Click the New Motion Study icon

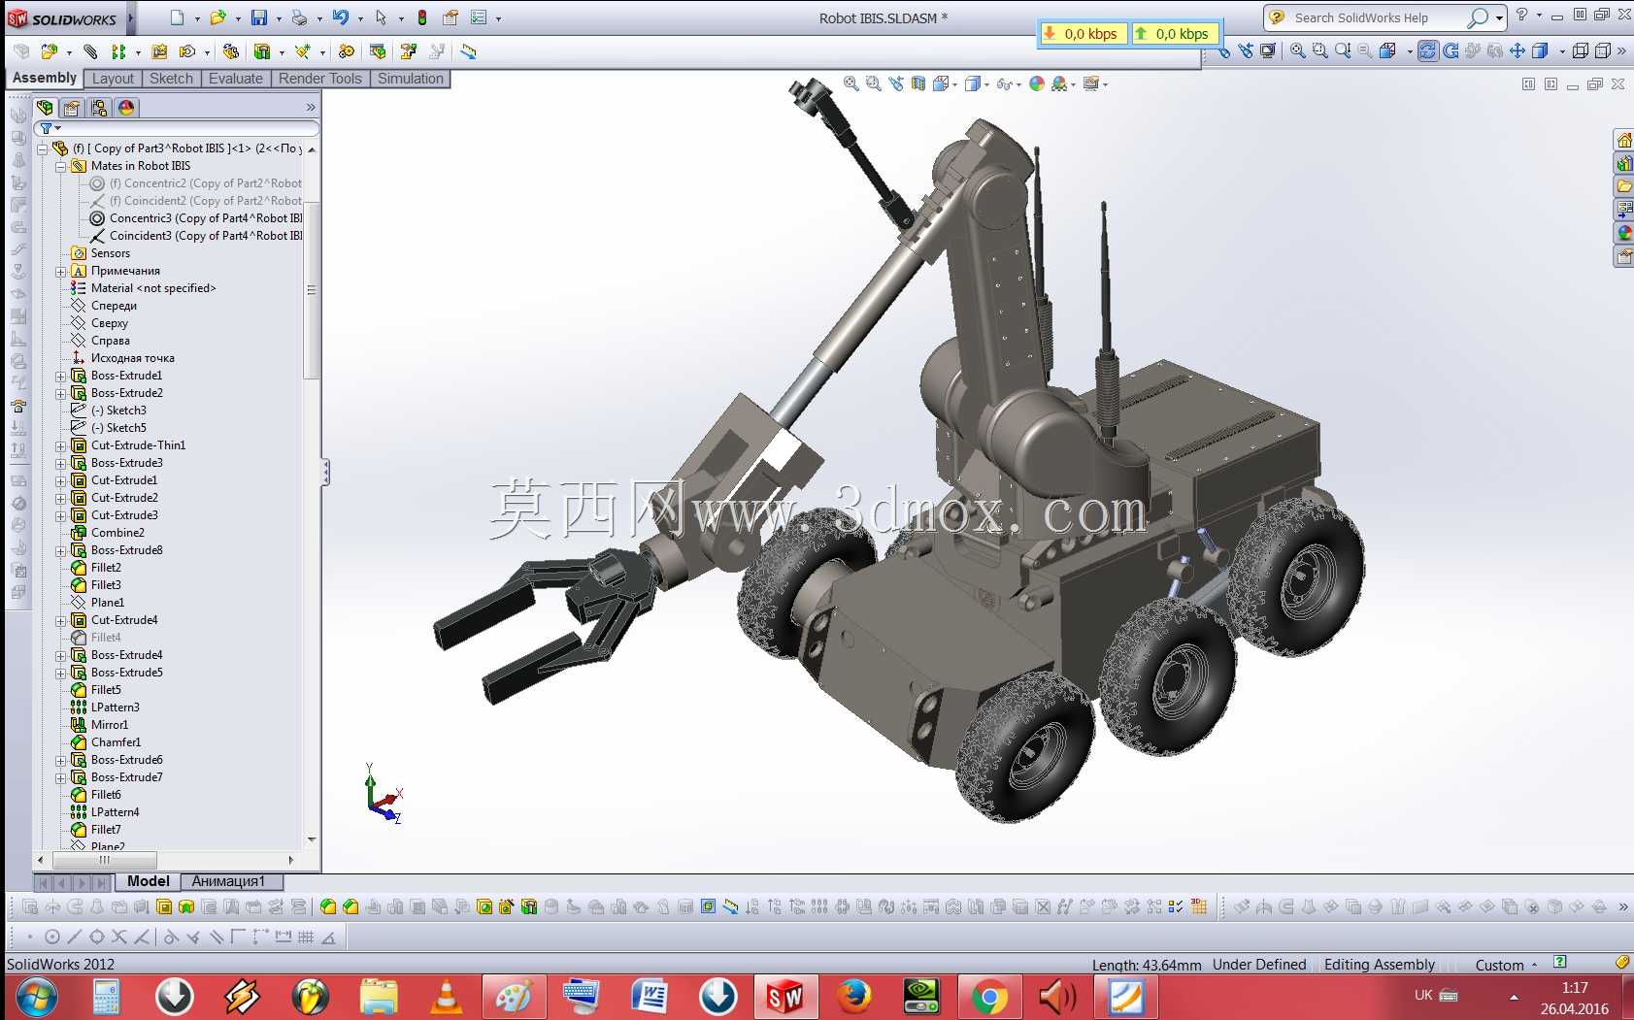[x=347, y=51]
